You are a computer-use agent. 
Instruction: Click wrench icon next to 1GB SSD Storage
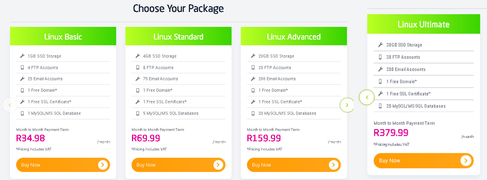22,56
